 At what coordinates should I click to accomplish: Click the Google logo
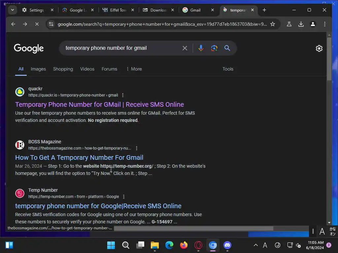pyautogui.click(x=29, y=48)
